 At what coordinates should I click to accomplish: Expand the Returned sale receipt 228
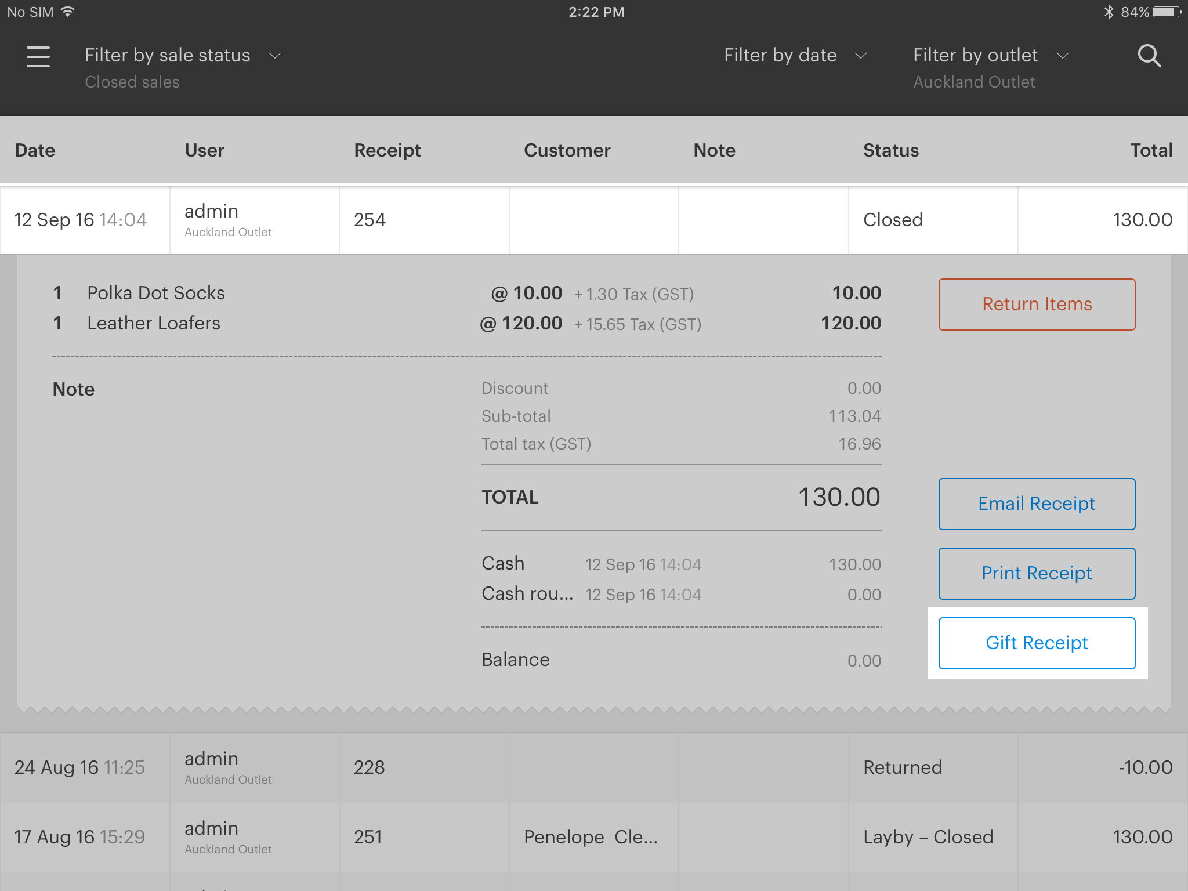[593, 767]
